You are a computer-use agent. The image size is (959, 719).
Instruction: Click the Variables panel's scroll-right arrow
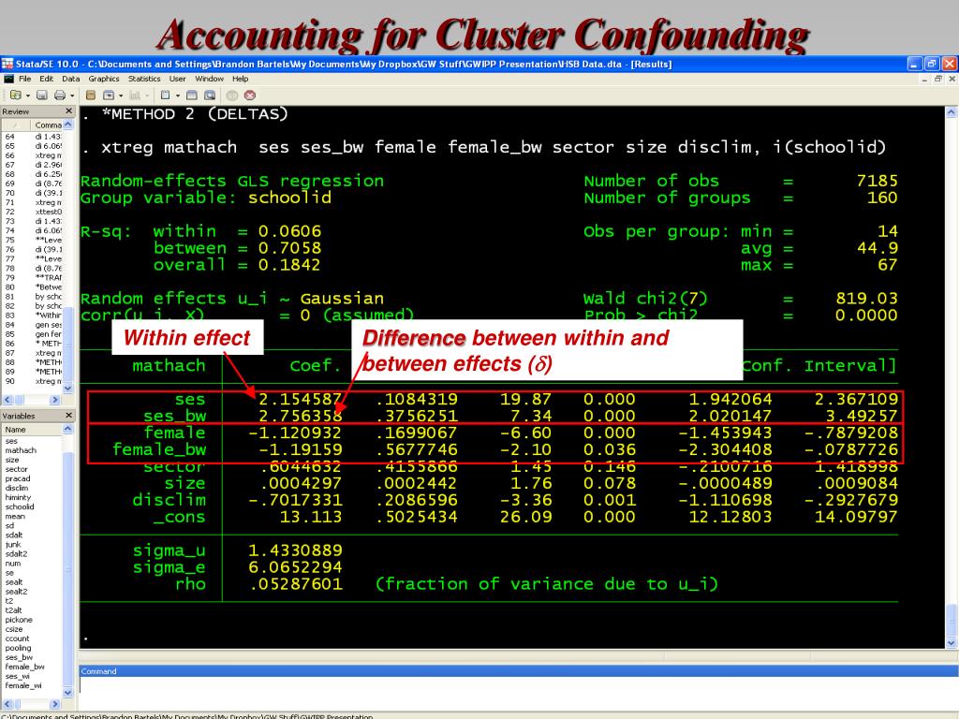[55, 704]
